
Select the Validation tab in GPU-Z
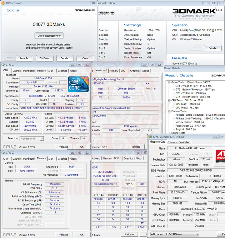coord(185,142)
